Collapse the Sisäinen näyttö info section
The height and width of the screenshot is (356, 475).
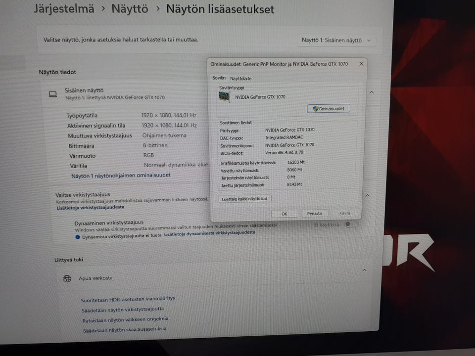(x=372, y=92)
